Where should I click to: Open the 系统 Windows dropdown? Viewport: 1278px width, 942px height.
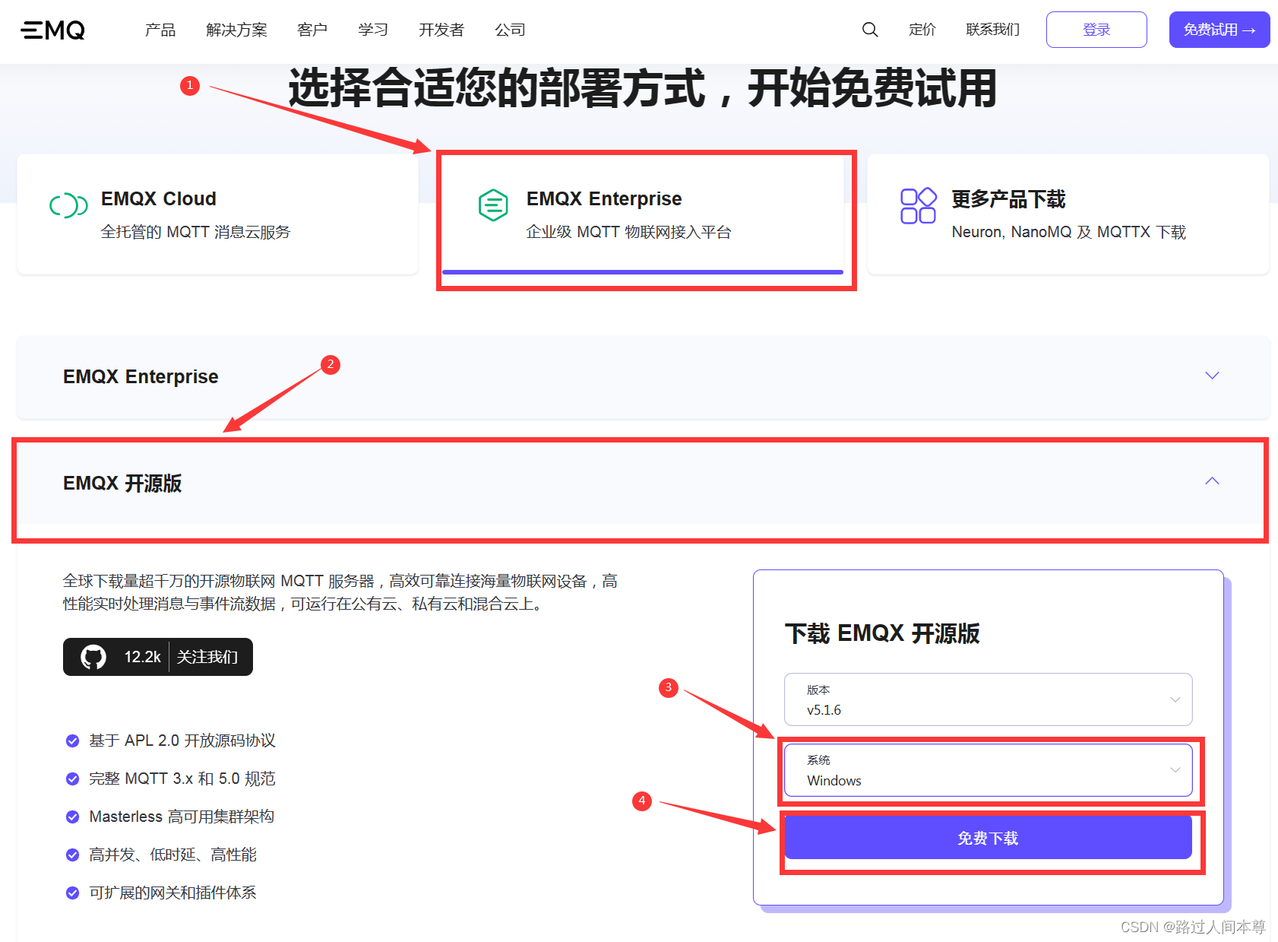point(988,770)
